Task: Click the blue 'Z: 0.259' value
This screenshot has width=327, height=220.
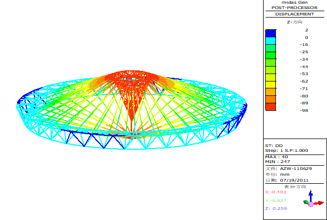Action: pyautogui.click(x=276, y=208)
